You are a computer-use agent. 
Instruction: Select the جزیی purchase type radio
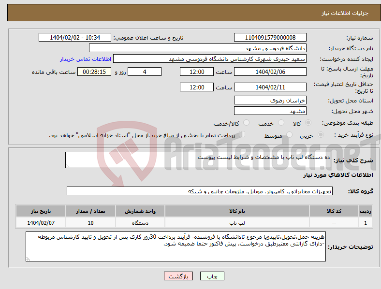(x=321, y=134)
